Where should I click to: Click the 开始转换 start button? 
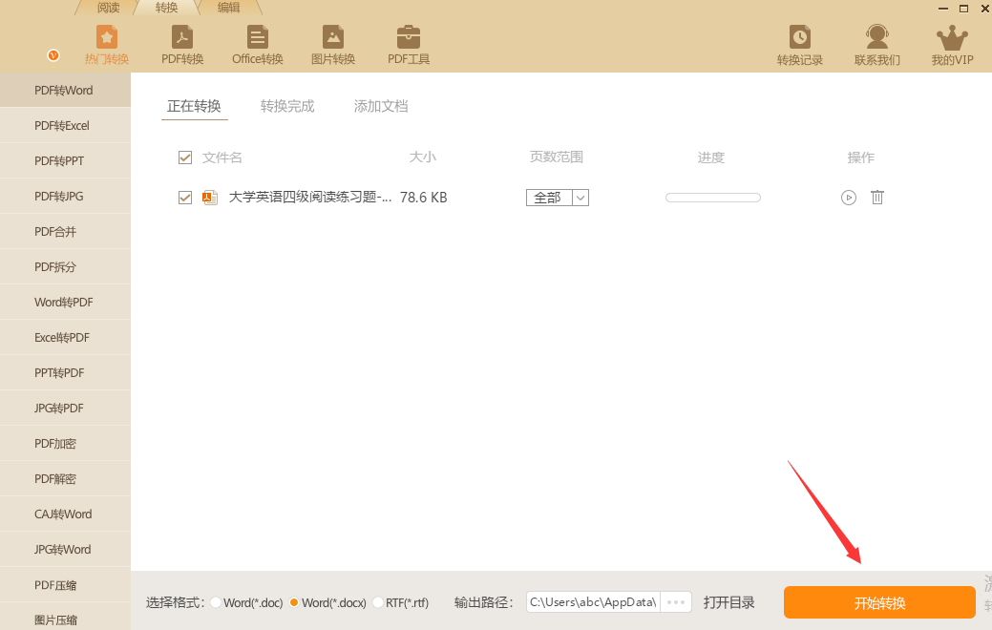coord(879,602)
